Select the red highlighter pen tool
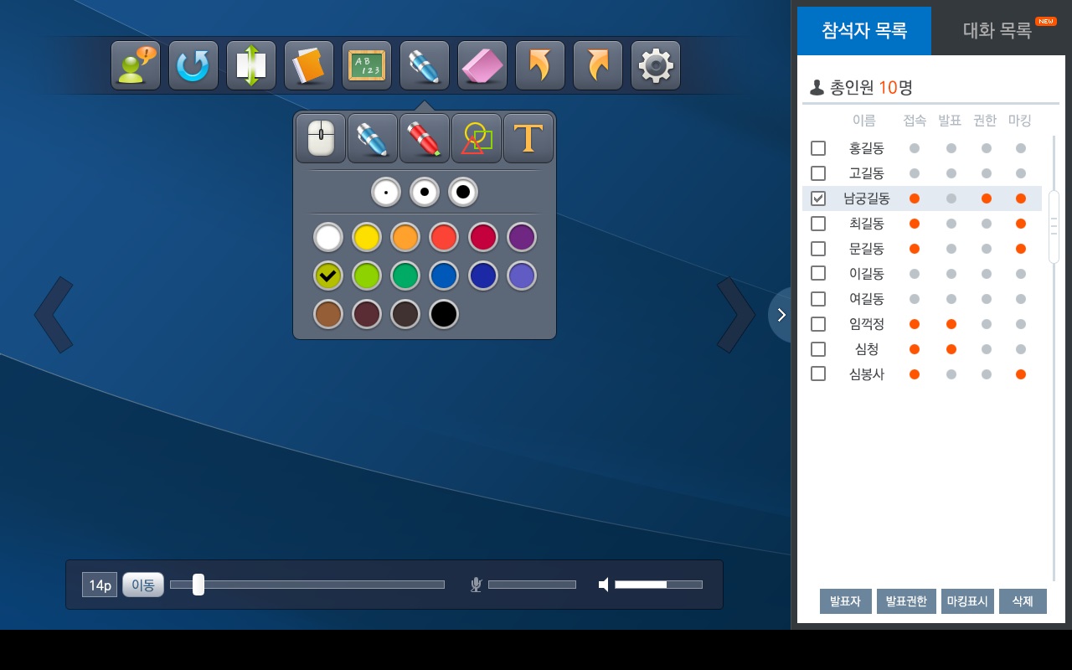This screenshot has height=670, width=1072. (425, 138)
